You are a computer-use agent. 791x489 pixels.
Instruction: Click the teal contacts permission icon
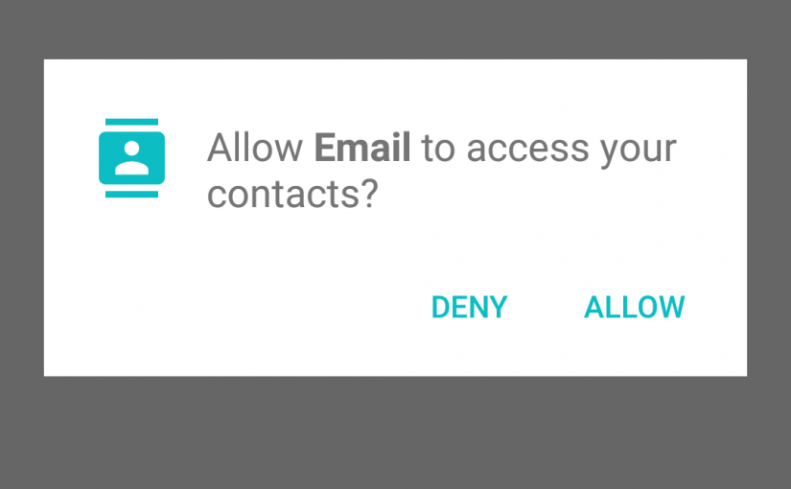[x=131, y=158]
